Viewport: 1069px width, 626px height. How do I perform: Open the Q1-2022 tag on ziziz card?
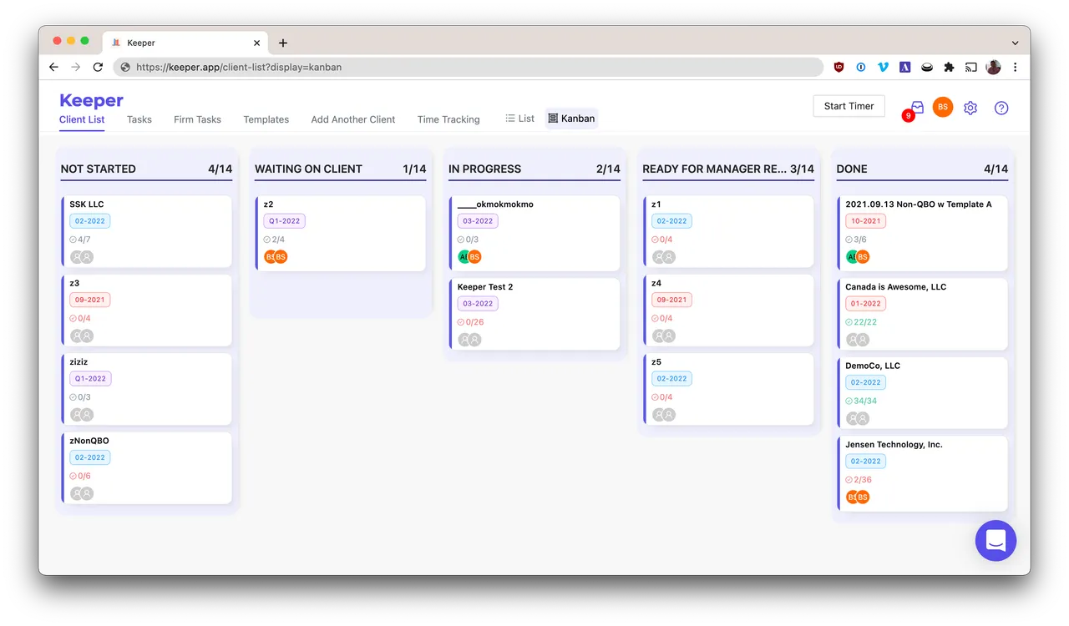click(x=89, y=378)
